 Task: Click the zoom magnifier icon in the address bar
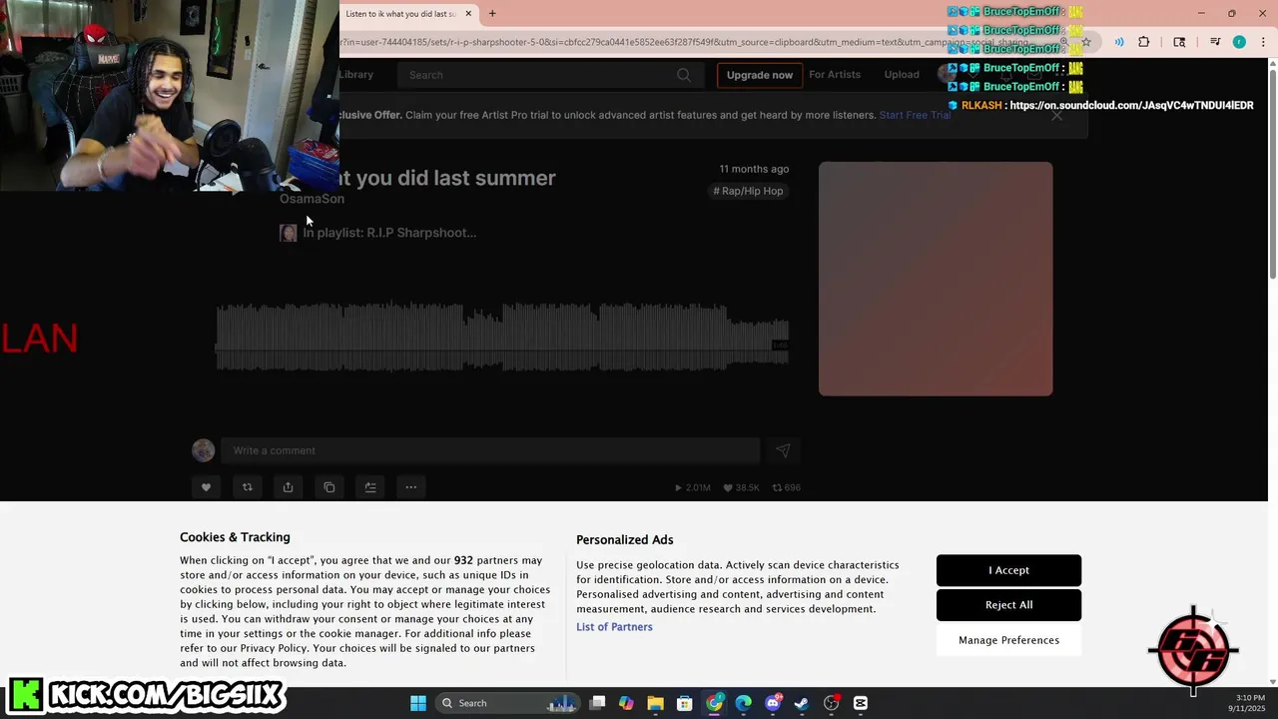[1064, 42]
